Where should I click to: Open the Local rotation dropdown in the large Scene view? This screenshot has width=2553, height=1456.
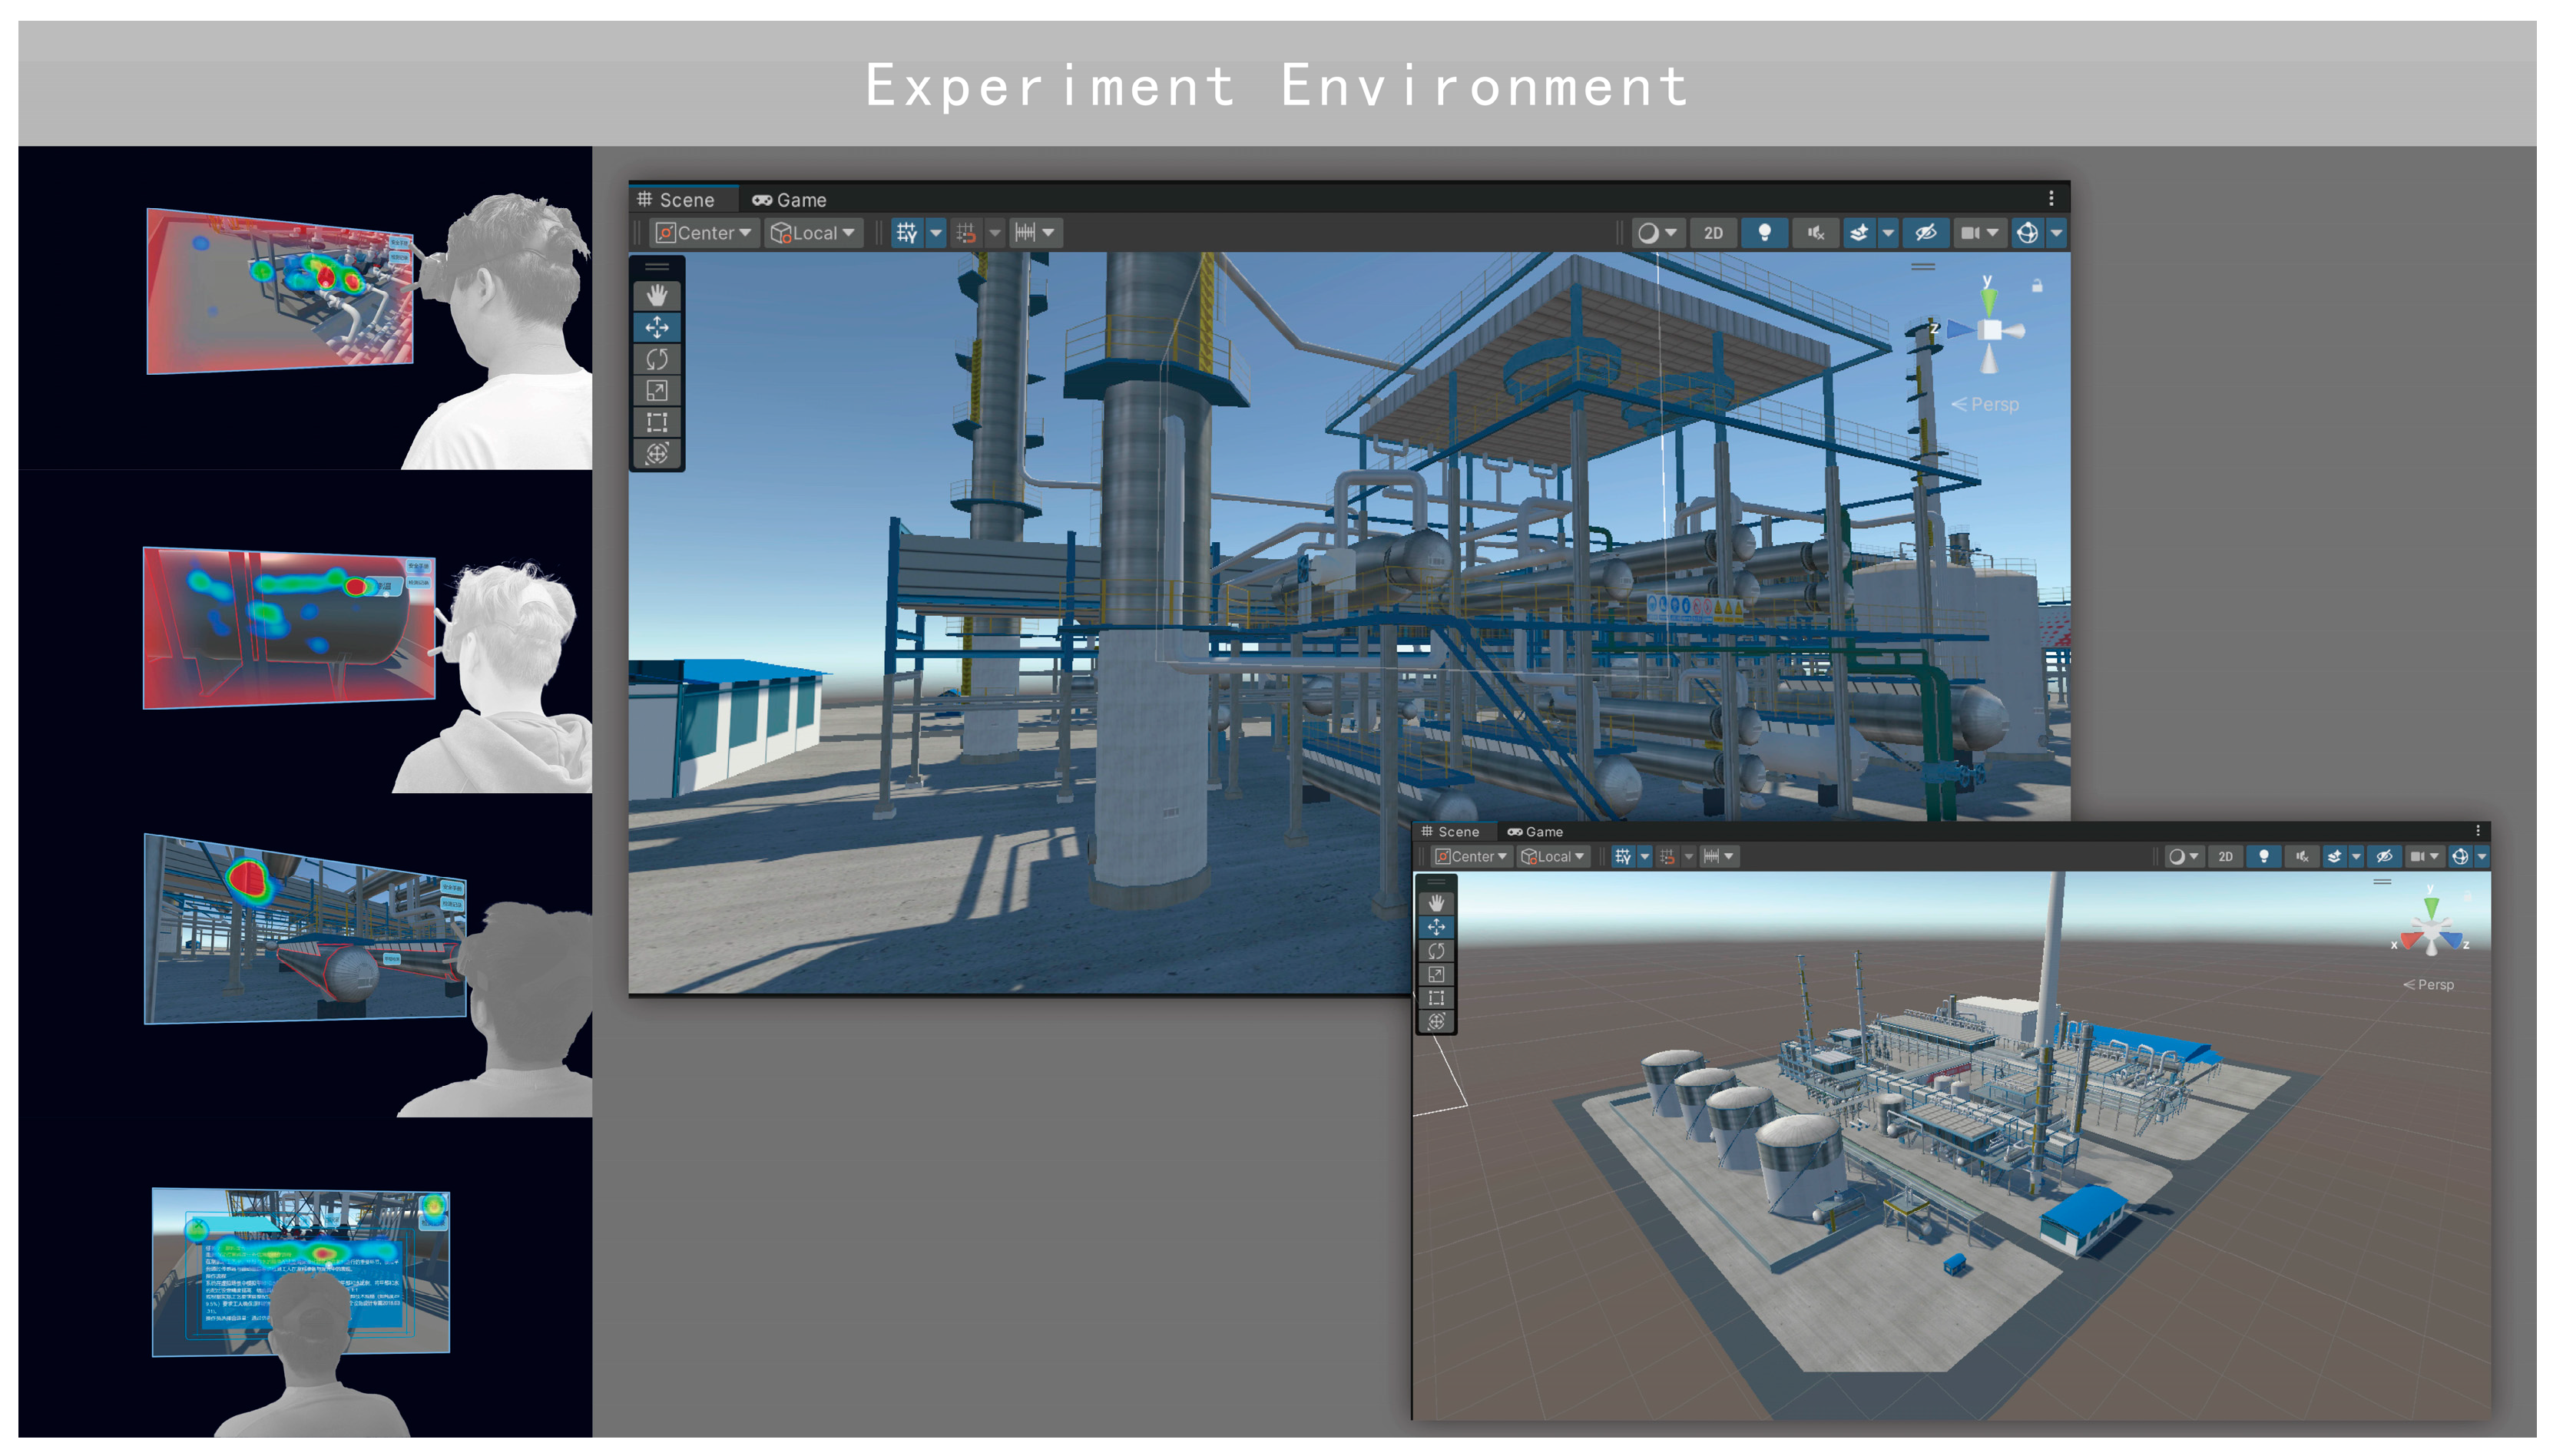click(x=814, y=233)
